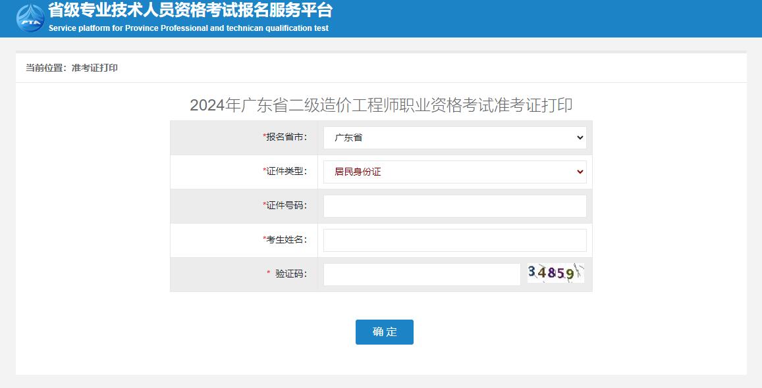Viewport: 762px width, 388px height.
Task: Click the 省级专业技术人员资格考试报名服务平台 title
Action: tap(190, 10)
